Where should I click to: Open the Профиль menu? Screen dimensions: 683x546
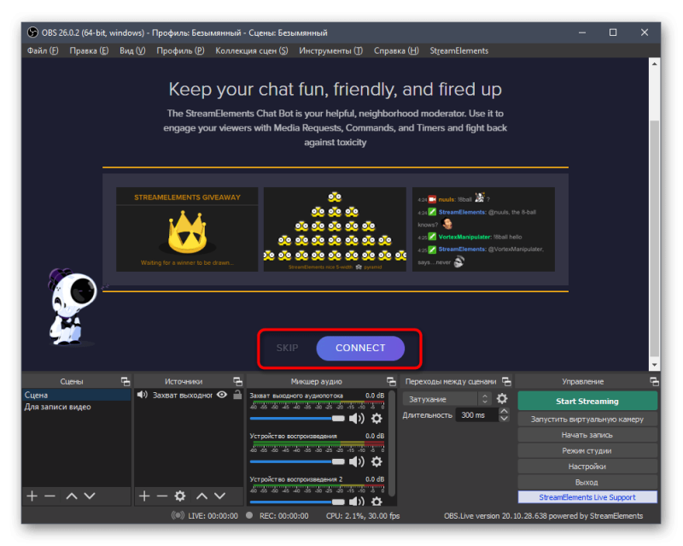click(x=180, y=50)
